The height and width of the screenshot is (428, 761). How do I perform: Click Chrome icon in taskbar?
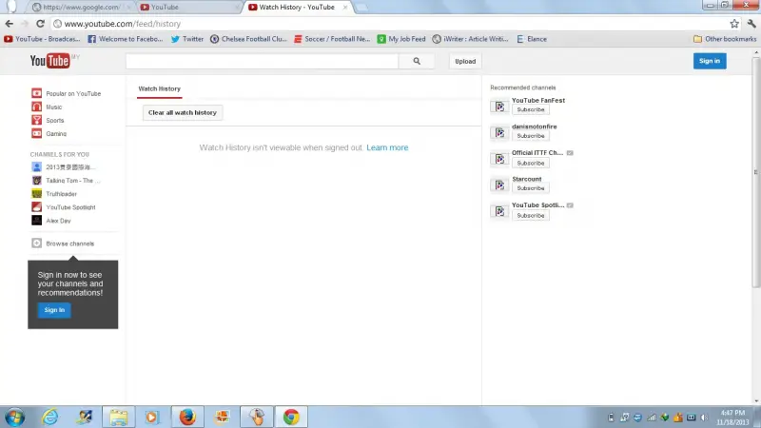click(x=291, y=417)
